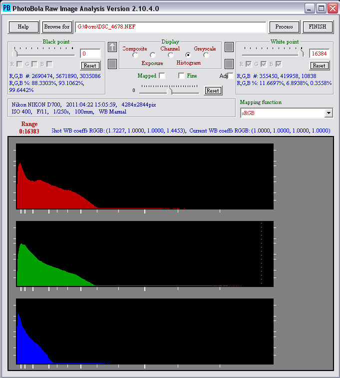
Task: Click White point R,G,B % values line
Action: (284, 83)
